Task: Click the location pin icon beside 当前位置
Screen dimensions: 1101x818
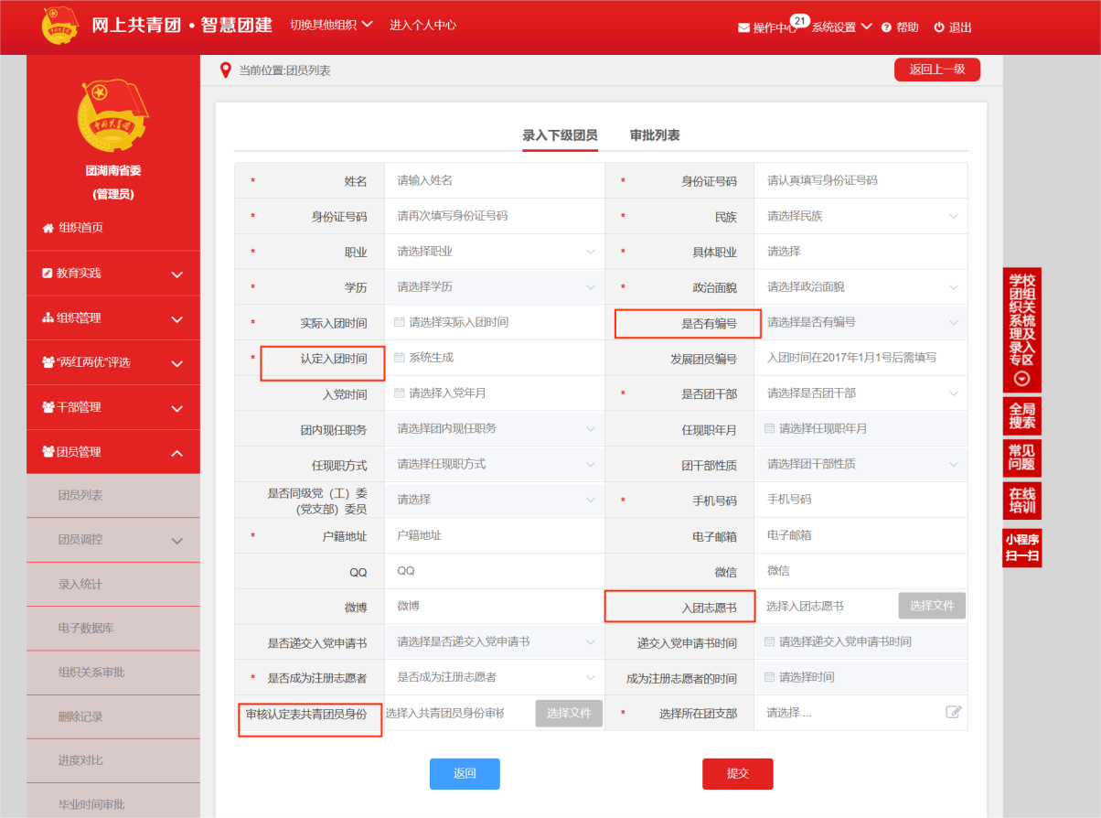Action: [x=226, y=70]
